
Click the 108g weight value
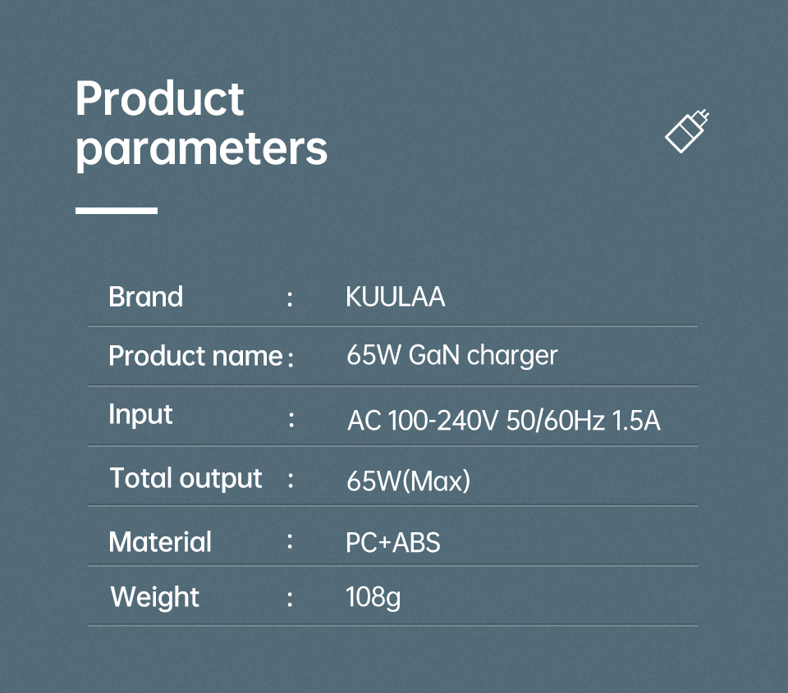[373, 598]
